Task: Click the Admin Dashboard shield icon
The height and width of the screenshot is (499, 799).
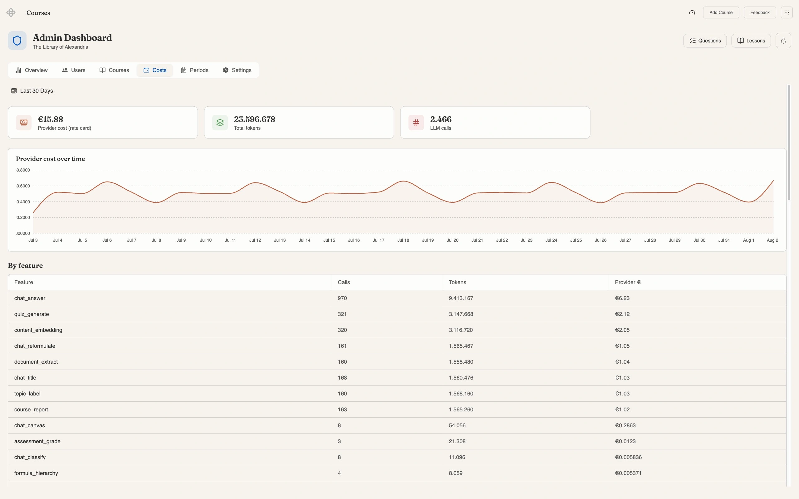Action: [x=17, y=41]
